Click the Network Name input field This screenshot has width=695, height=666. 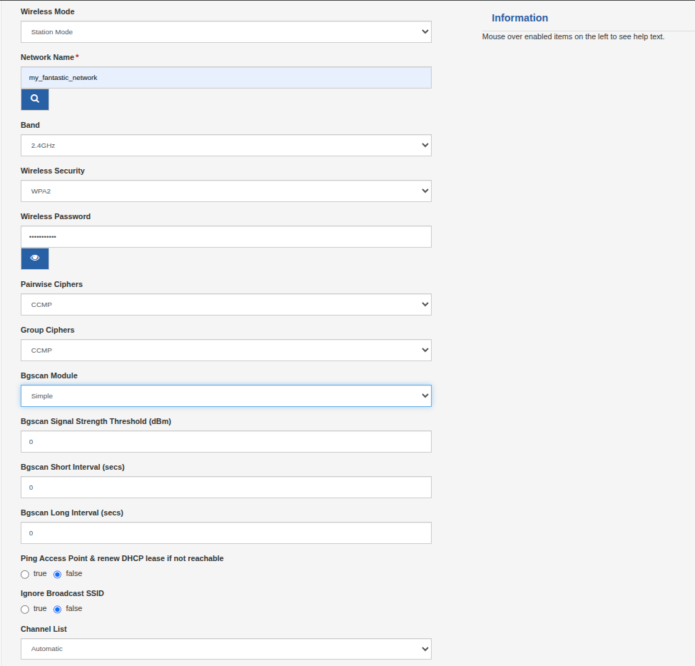tap(225, 77)
